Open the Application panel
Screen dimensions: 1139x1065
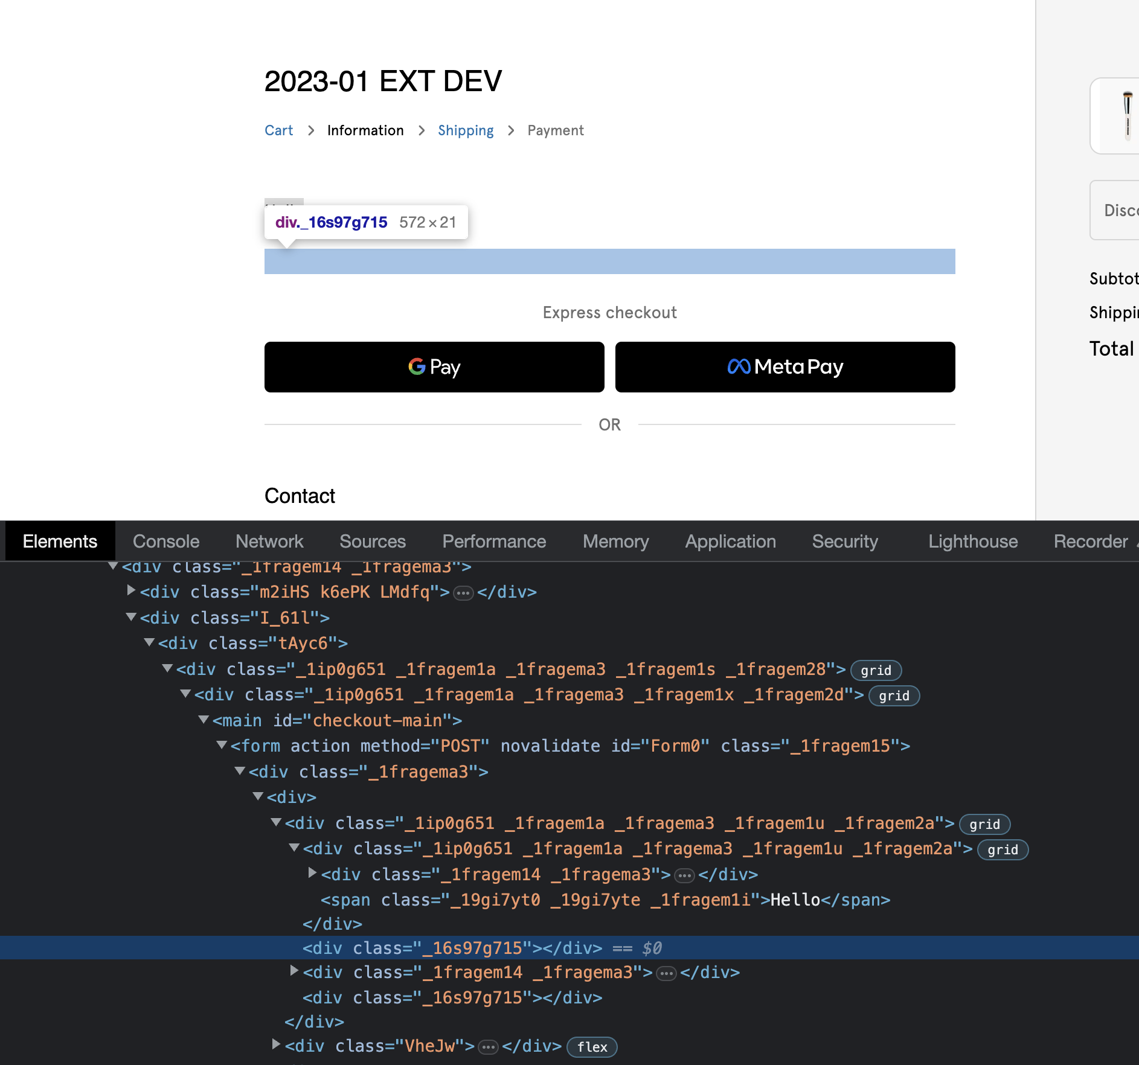click(730, 541)
